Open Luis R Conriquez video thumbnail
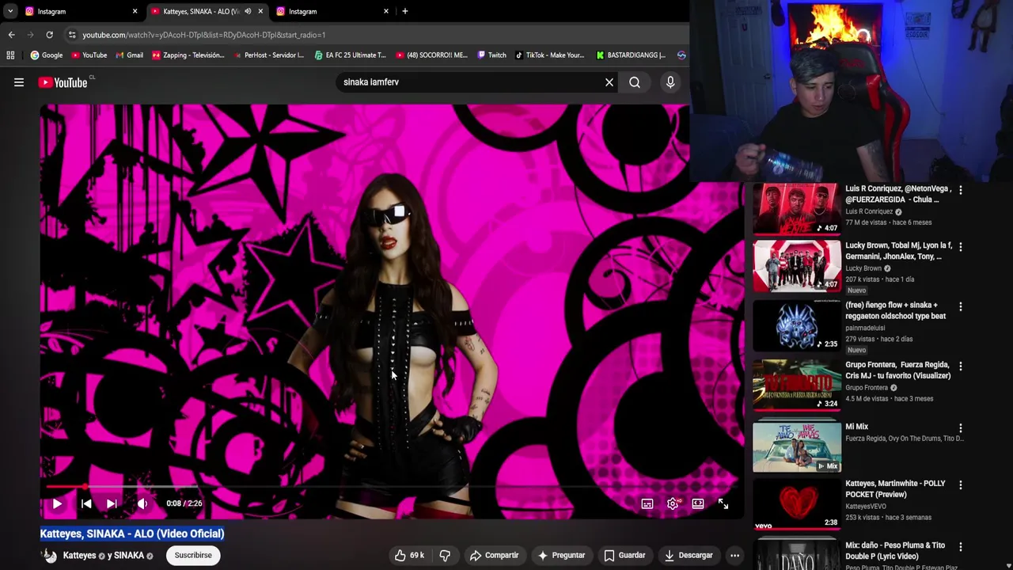Viewport: 1013px width, 570px height. coord(796,208)
